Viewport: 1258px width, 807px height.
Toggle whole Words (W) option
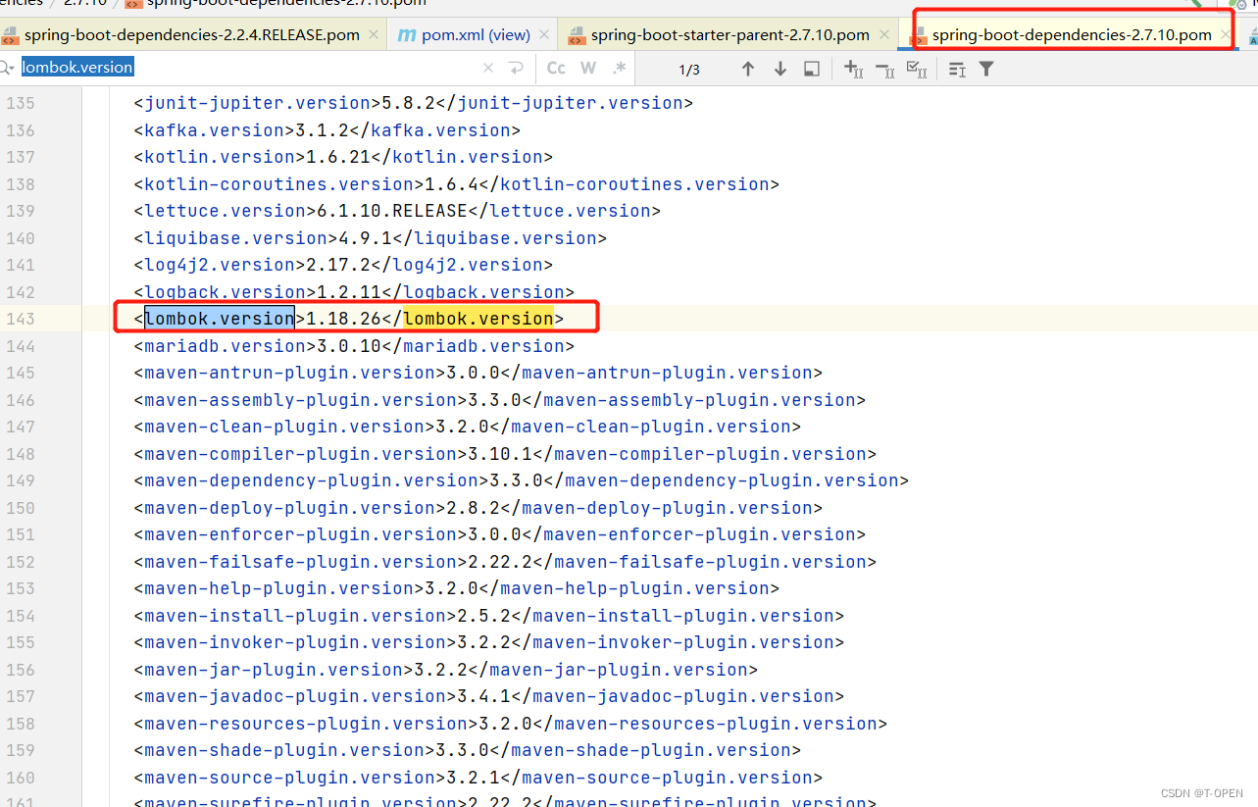coord(588,69)
